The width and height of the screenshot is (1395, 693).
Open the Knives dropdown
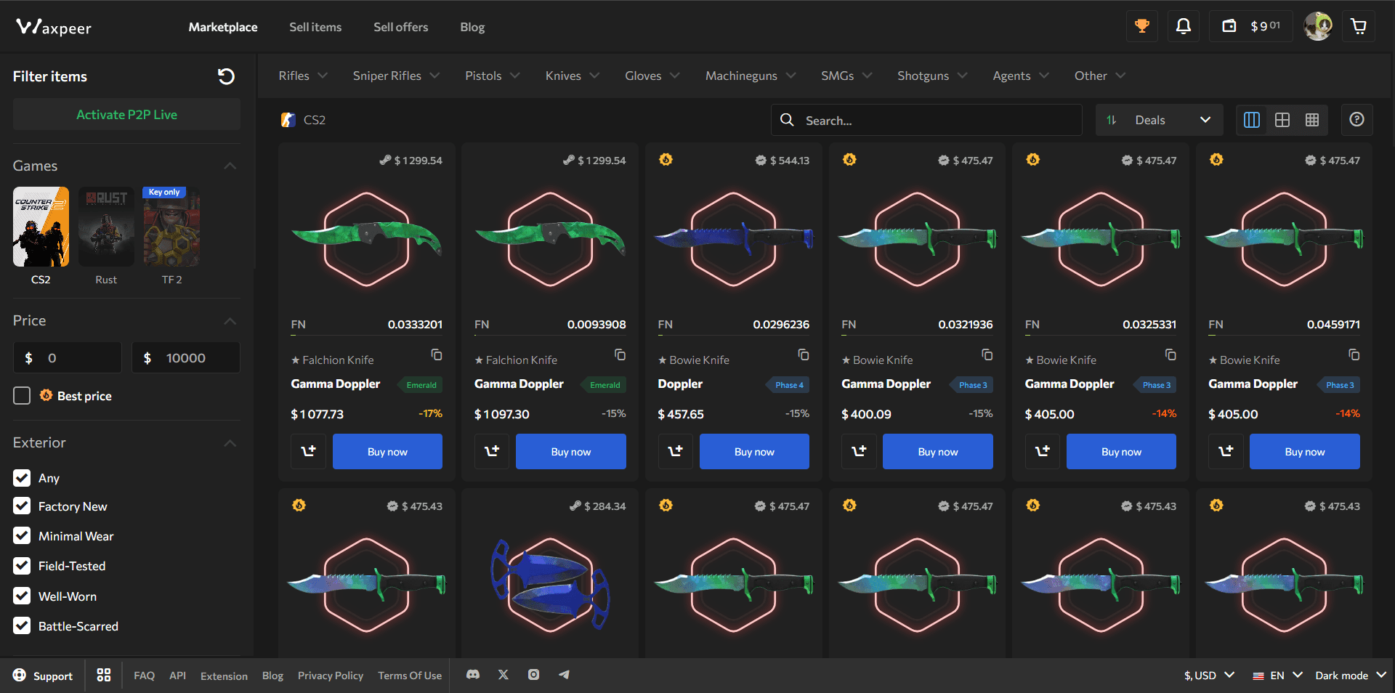pos(573,76)
